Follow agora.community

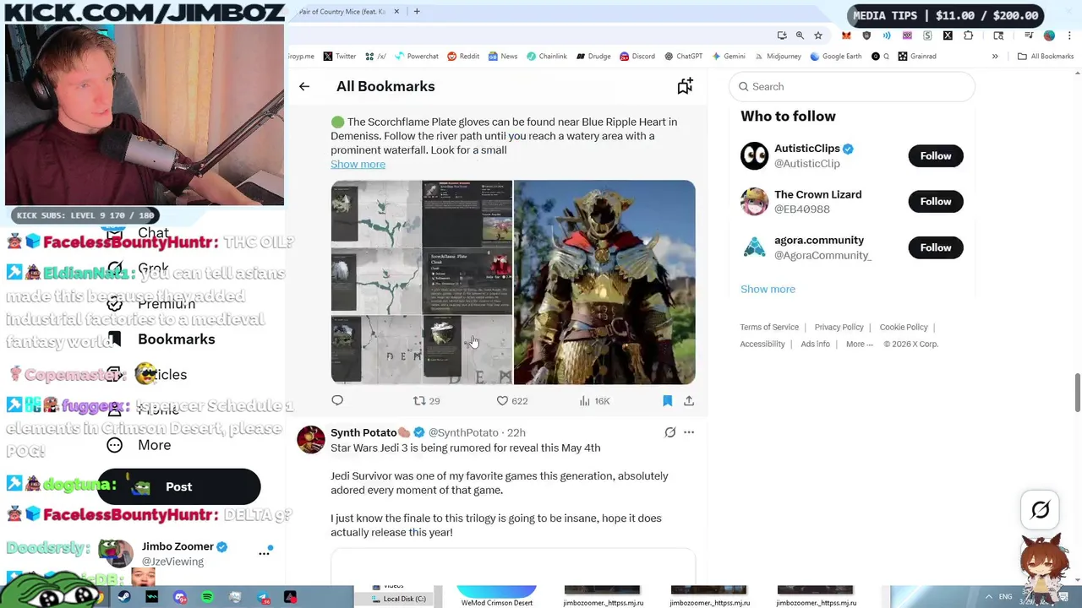[x=935, y=247]
